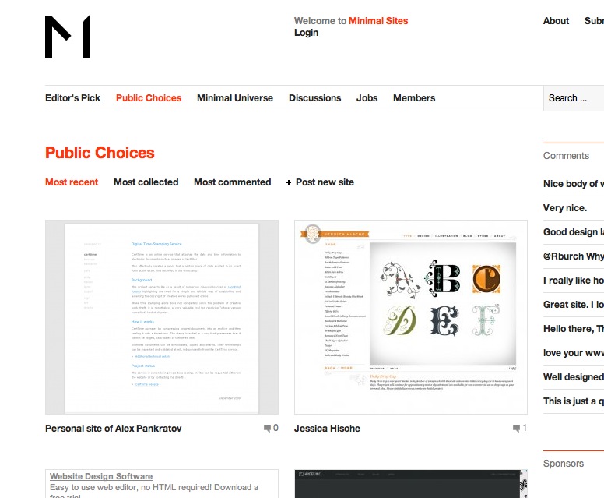Open comment bubble icon for Jessica Hische
The width and height of the screenshot is (604, 498).
point(516,428)
